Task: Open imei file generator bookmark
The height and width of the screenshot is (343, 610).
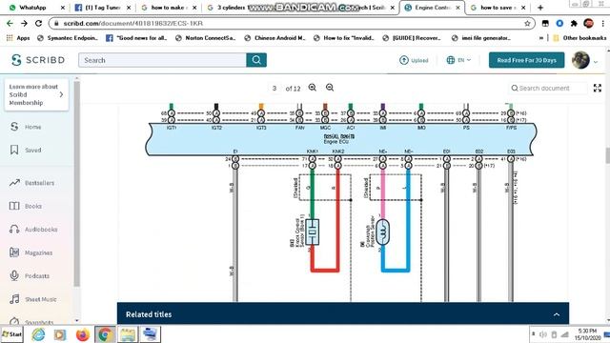Action: pyautogui.click(x=481, y=38)
